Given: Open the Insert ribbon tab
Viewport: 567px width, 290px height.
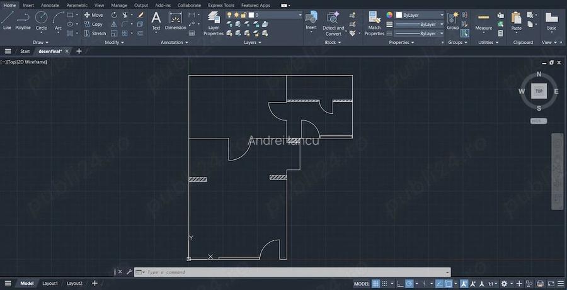Looking at the screenshot, I should coord(28,6).
